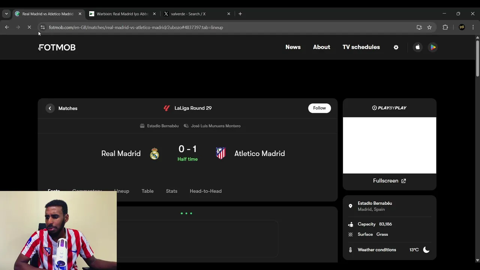Open the Apple App Store icon link

coord(418,47)
